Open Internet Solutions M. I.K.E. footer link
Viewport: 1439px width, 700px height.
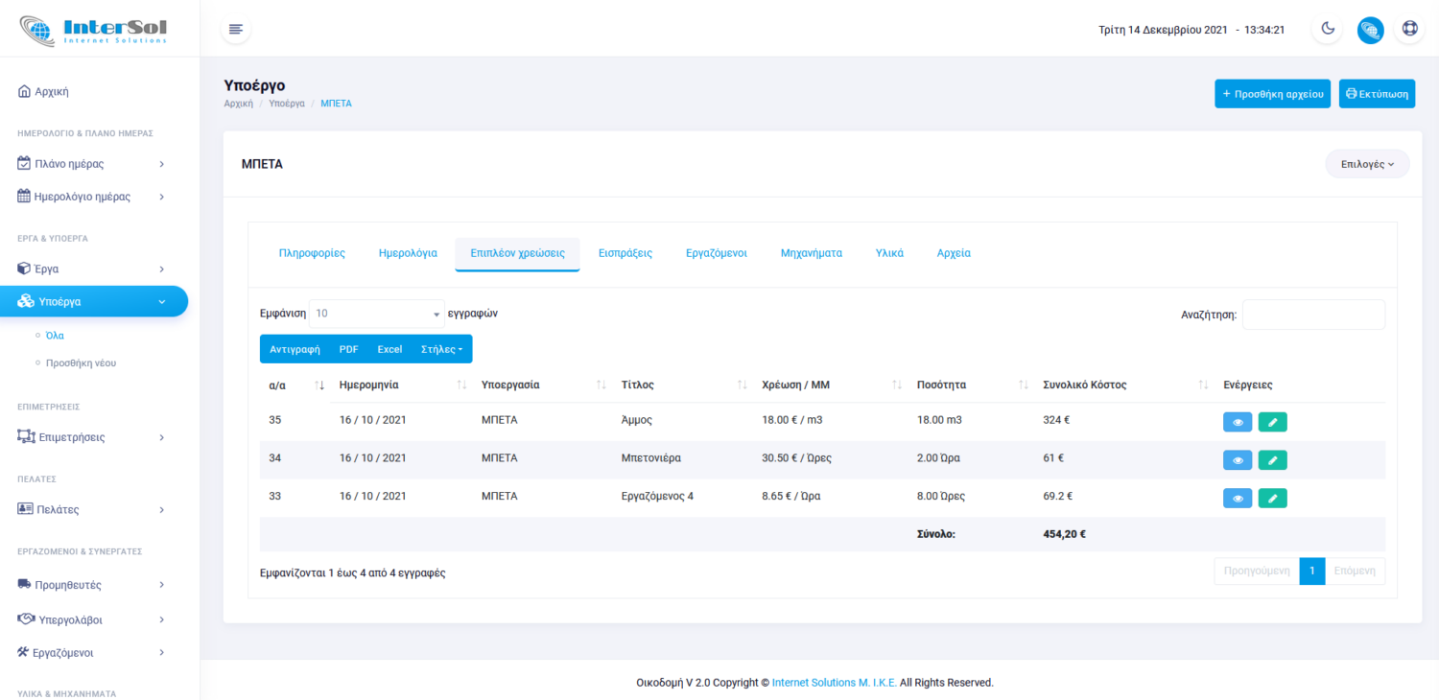(x=834, y=683)
